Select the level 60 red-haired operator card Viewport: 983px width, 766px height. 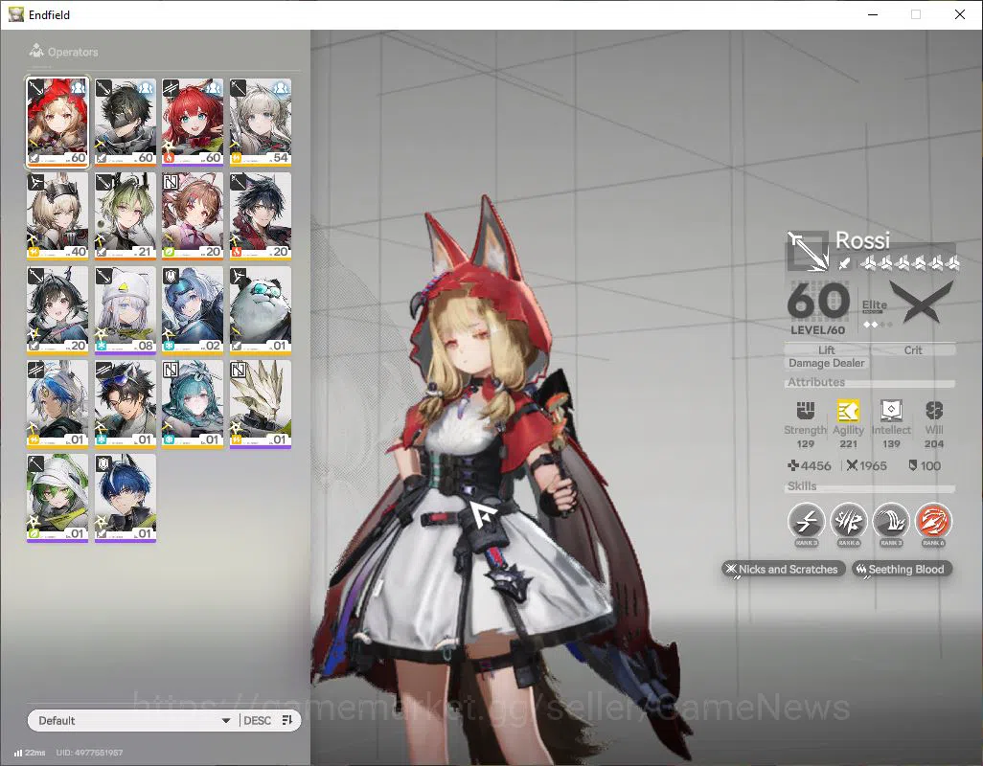point(193,123)
